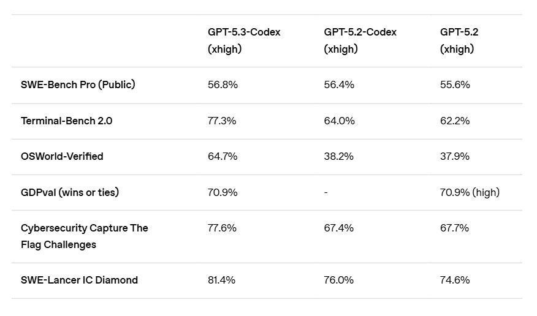
Task: Click the 70.9% (high) GDPval cell
Action: coord(470,192)
